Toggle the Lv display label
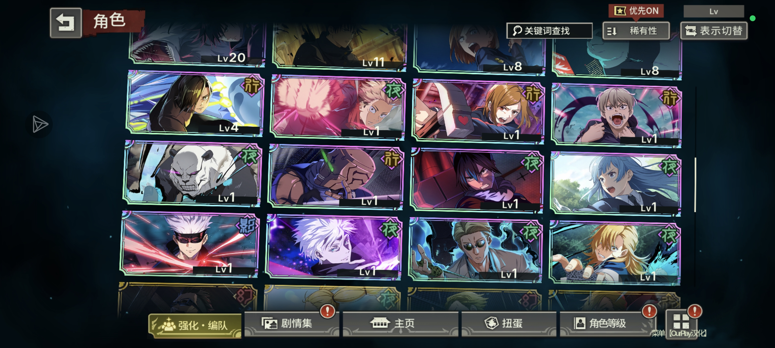Viewport: 775px width, 348px height. tap(714, 11)
